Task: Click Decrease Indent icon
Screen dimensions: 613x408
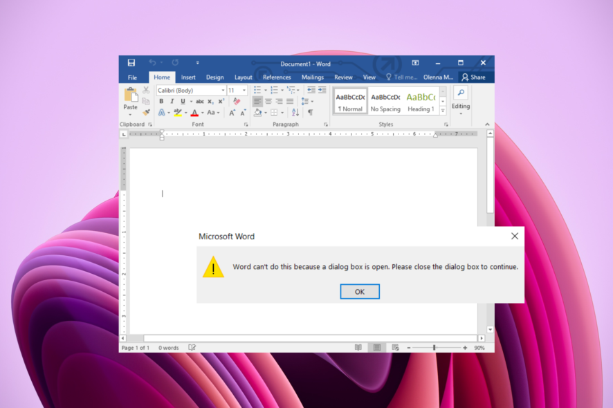Action: click(x=311, y=91)
